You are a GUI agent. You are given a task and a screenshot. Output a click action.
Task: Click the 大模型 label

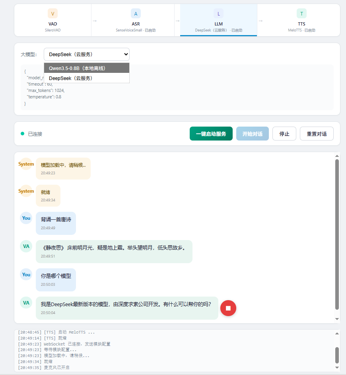[x=29, y=55]
